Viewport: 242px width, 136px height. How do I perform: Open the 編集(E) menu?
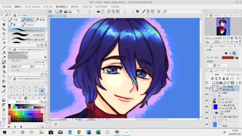pyautogui.click(x=18, y=7)
